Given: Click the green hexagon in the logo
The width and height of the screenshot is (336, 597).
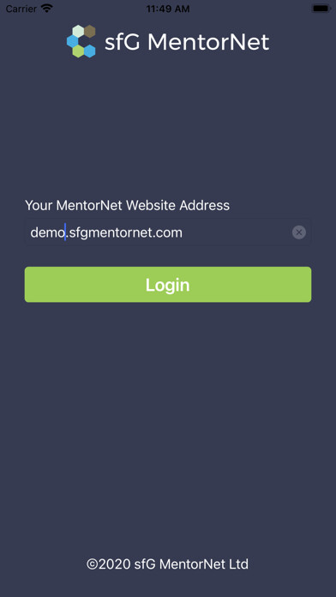Looking at the screenshot, I should point(78,51).
